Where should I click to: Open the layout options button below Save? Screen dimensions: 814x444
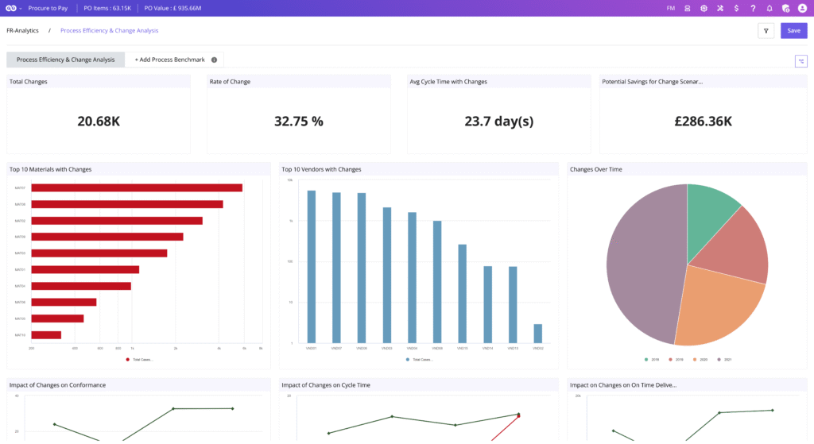tap(800, 61)
